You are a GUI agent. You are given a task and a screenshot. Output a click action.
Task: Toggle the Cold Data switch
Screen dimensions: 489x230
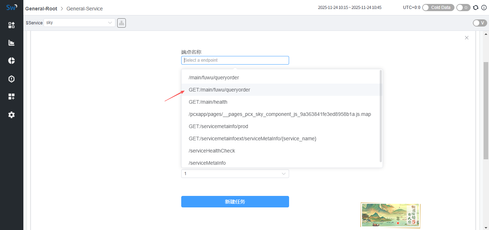[x=438, y=8]
